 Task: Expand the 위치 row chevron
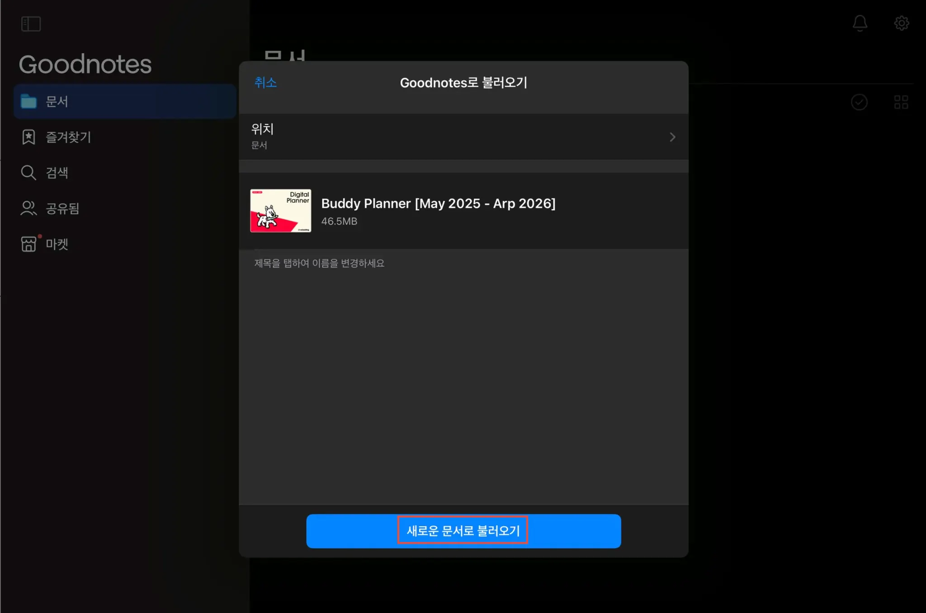tap(672, 137)
